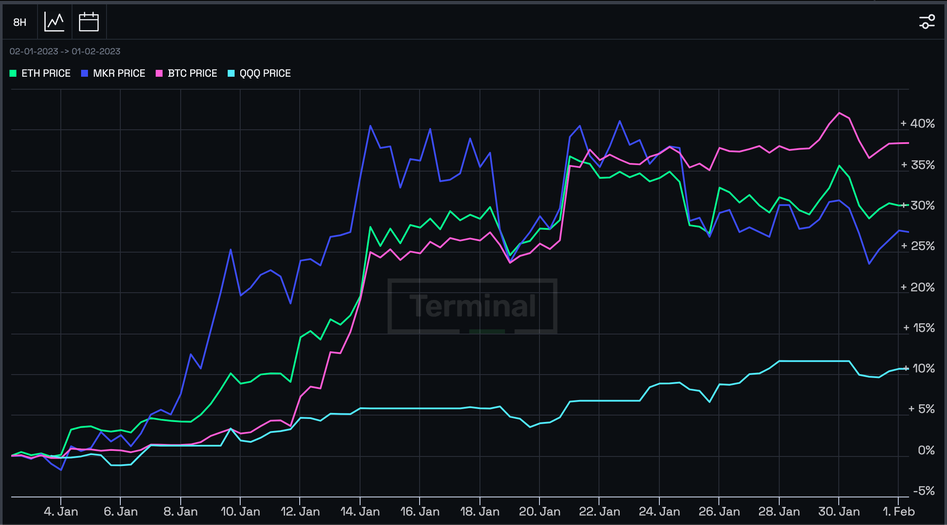Click the 22. Jan axis label
The width and height of the screenshot is (947, 525).
click(x=599, y=512)
